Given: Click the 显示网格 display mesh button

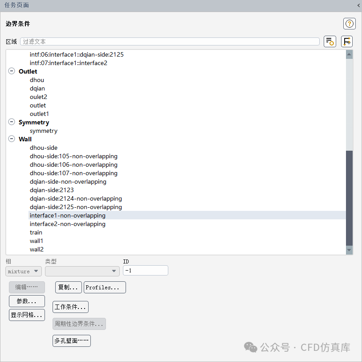Looking at the screenshot, I should (27, 315).
